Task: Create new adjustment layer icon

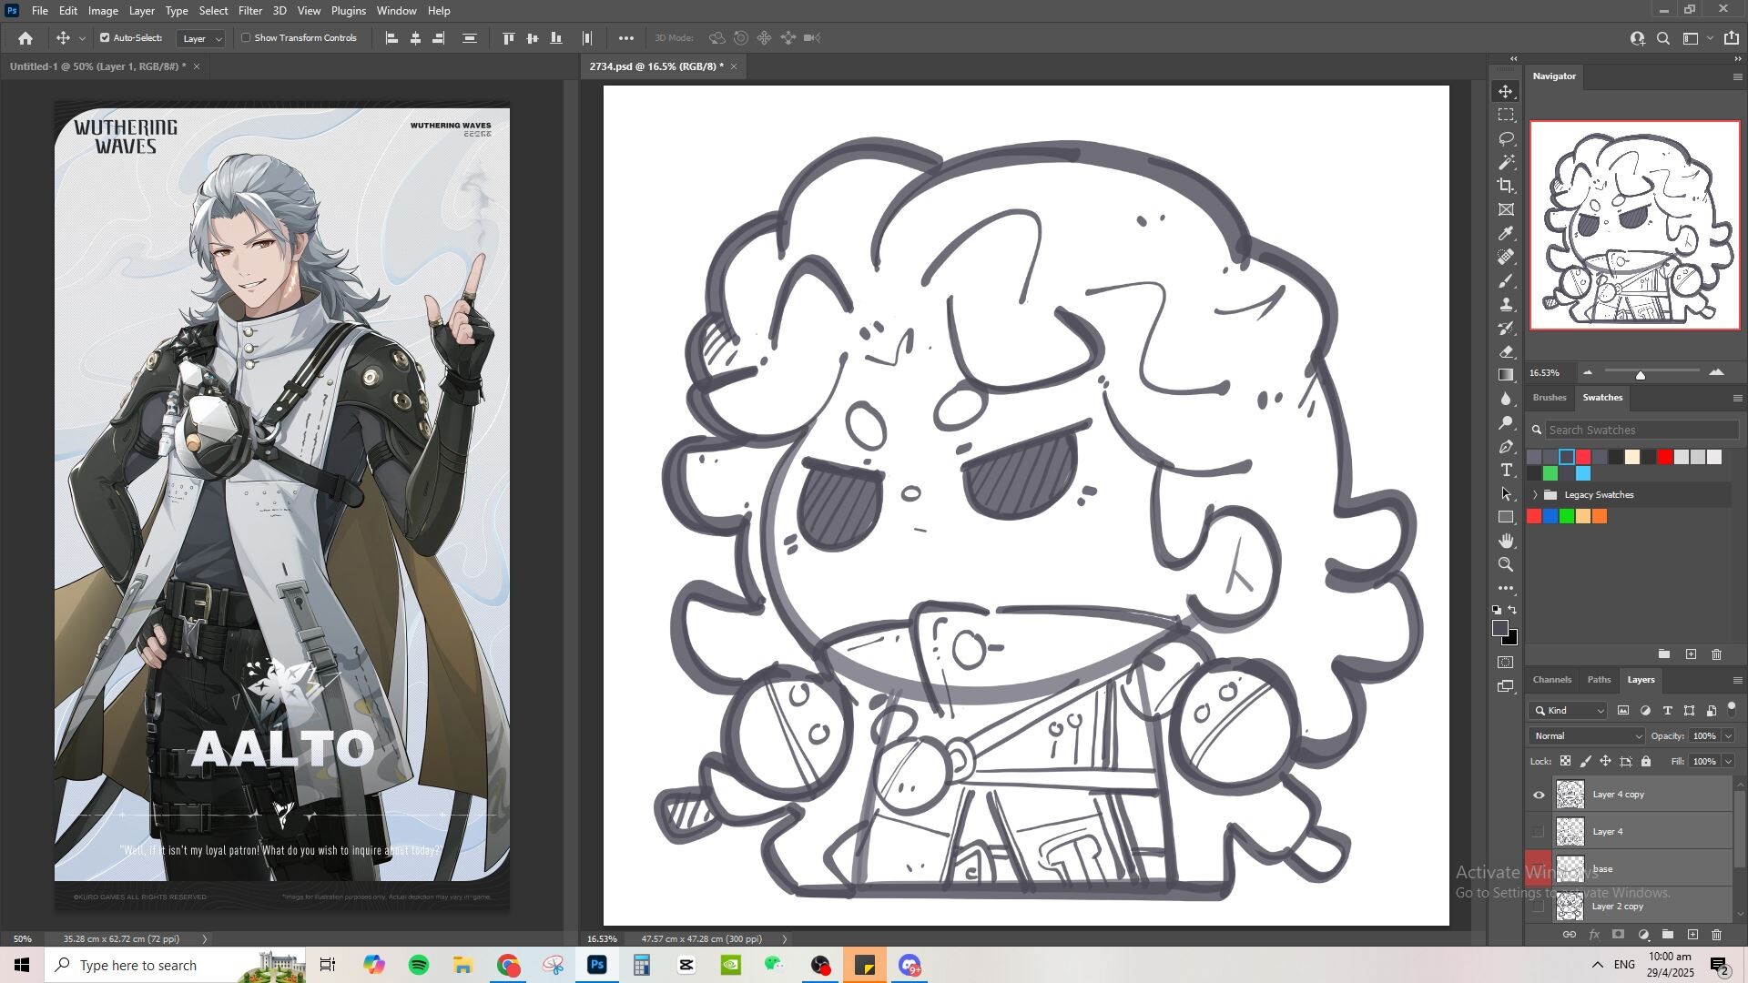Action: (x=1643, y=935)
